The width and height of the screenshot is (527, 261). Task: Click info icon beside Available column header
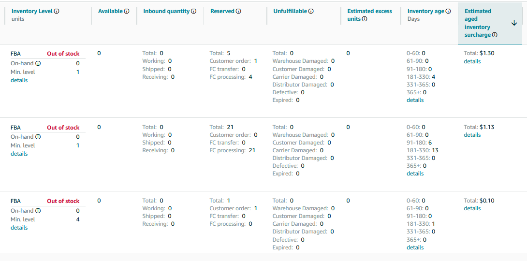pyautogui.click(x=127, y=11)
